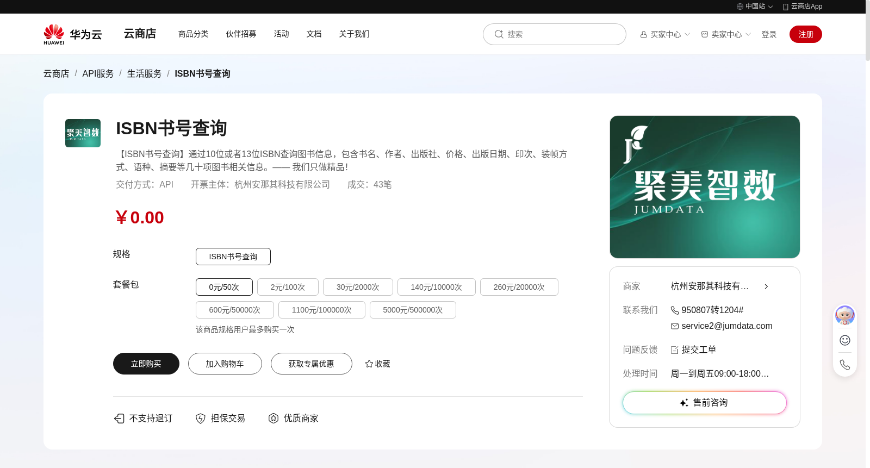Select the 5000元/500000次 package
Image resolution: width=870 pixels, height=468 pixels.
click(x=413, y=310)
